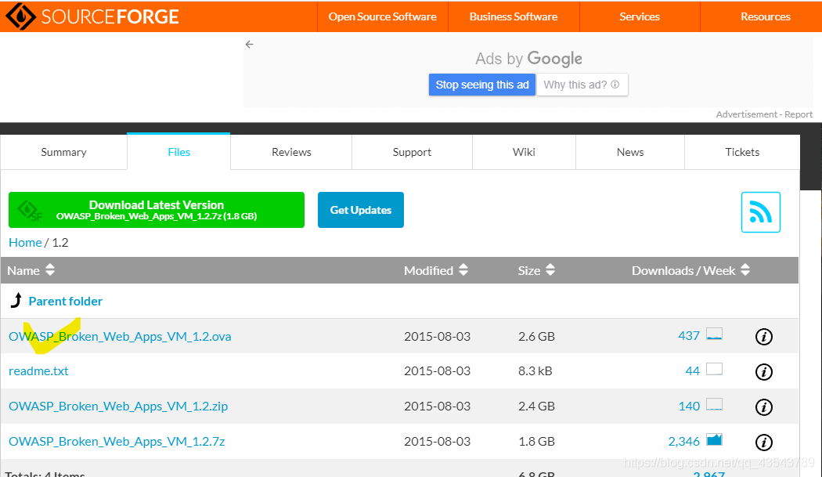Download OWASP_Broken_Web_Apps_VM_1.2.ova file link
The height and width of the screenshot is (477, 822).
pos(120,336)
